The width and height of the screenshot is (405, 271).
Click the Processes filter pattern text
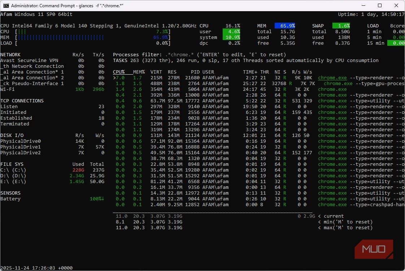179,55
